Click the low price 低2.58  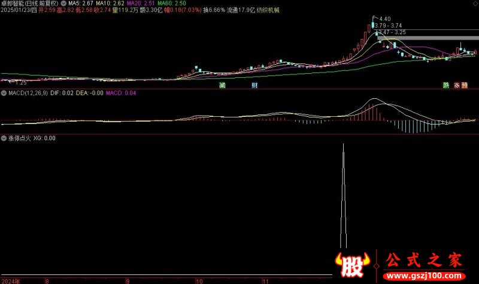(84, 10)
